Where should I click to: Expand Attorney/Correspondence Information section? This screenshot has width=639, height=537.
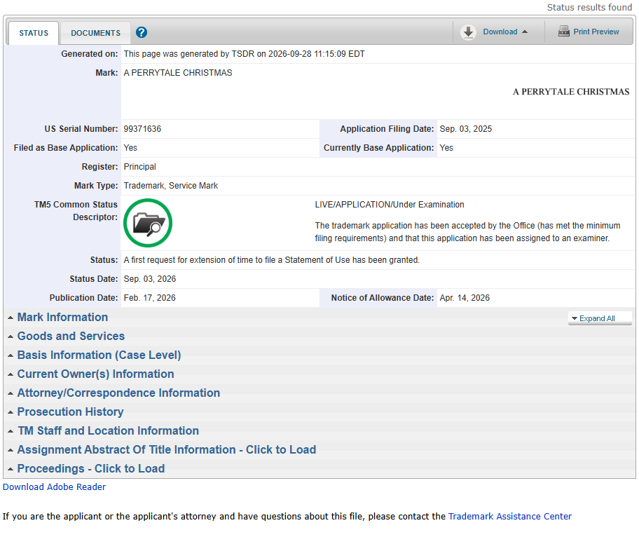click(118, 393)
